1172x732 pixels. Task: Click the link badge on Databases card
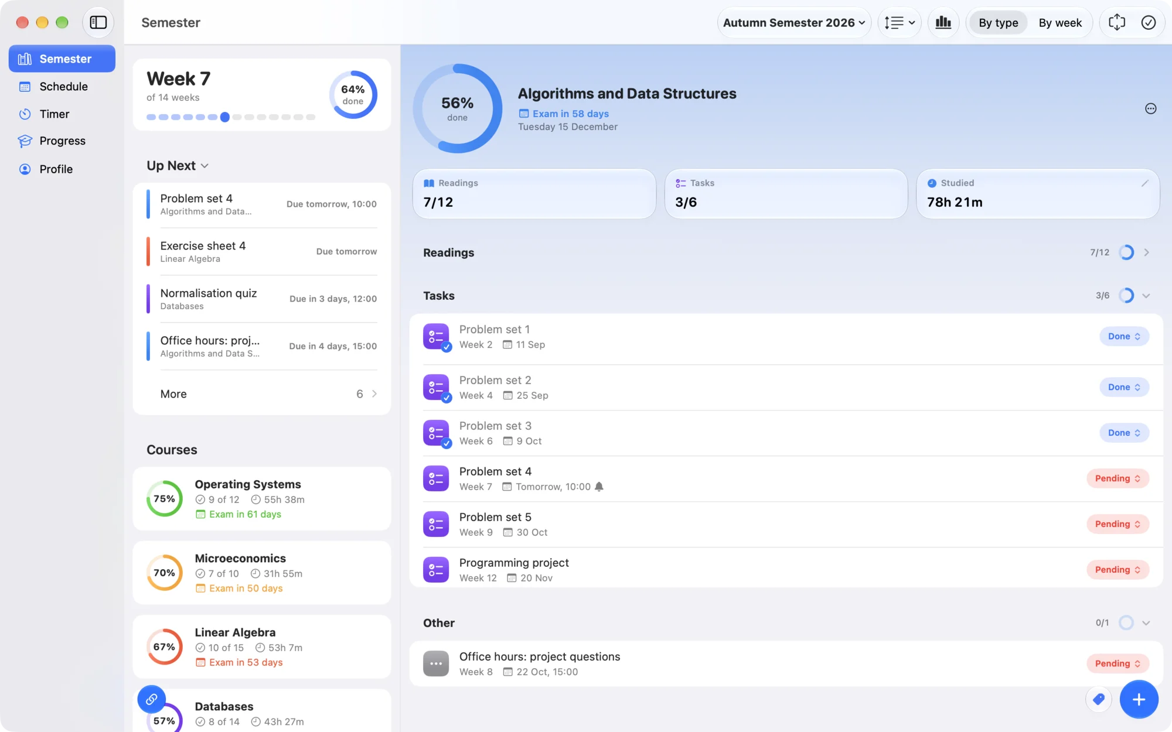click(151, 699)
